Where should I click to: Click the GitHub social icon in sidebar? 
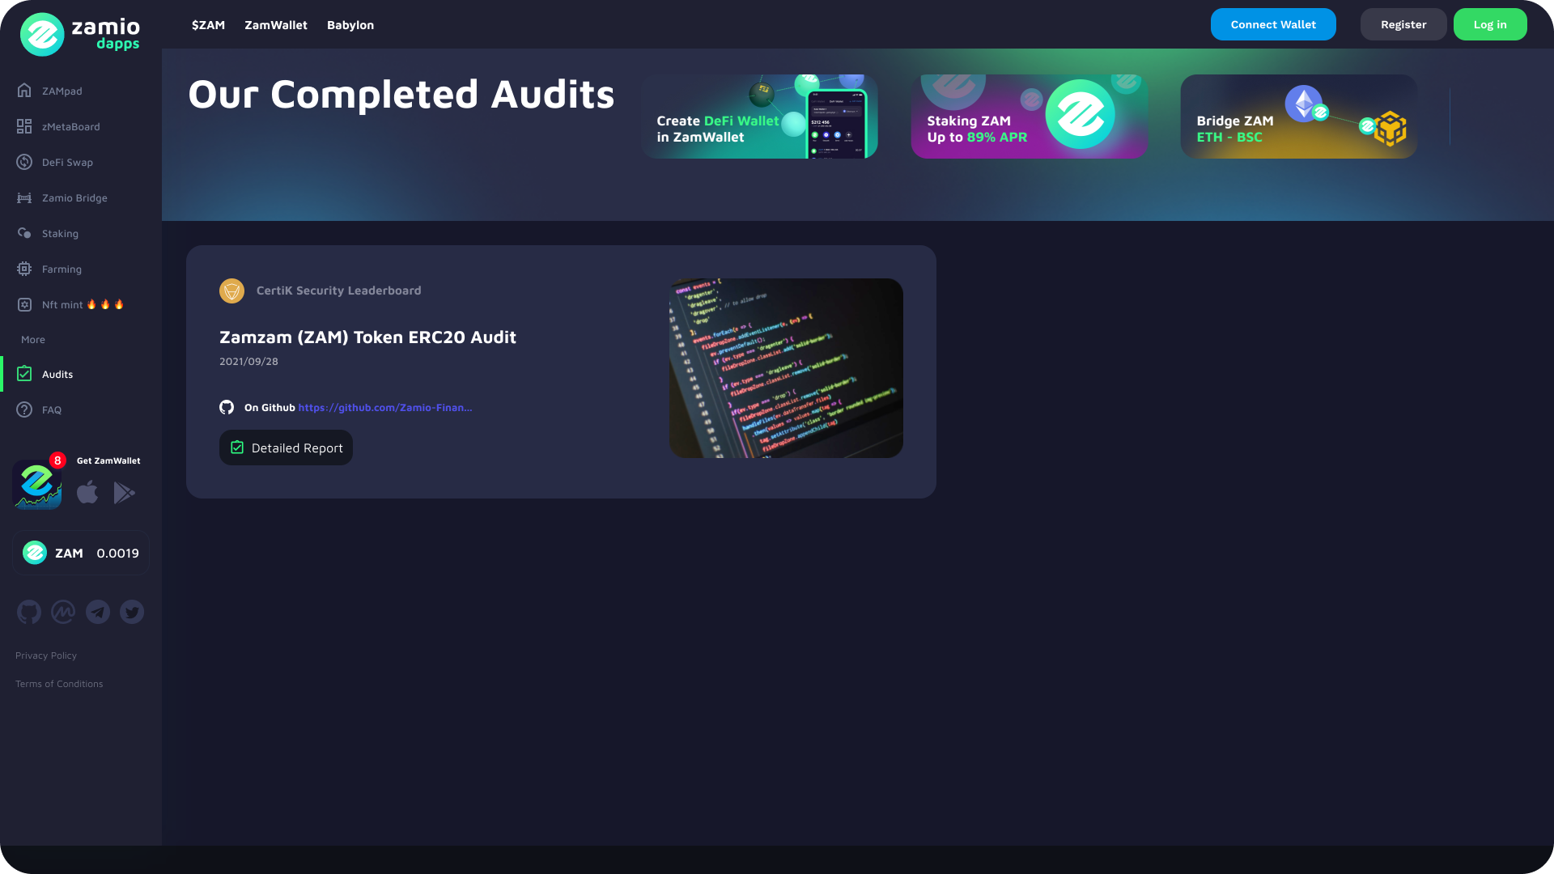(x=29, y=612)
